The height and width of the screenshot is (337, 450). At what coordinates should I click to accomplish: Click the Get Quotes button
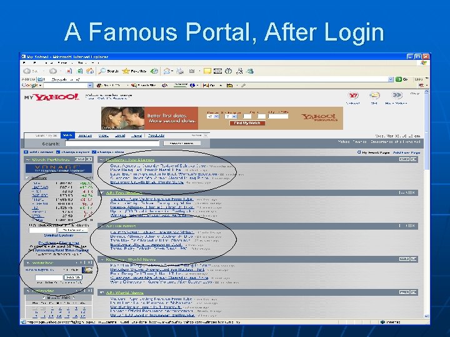(x=73, y=230)
